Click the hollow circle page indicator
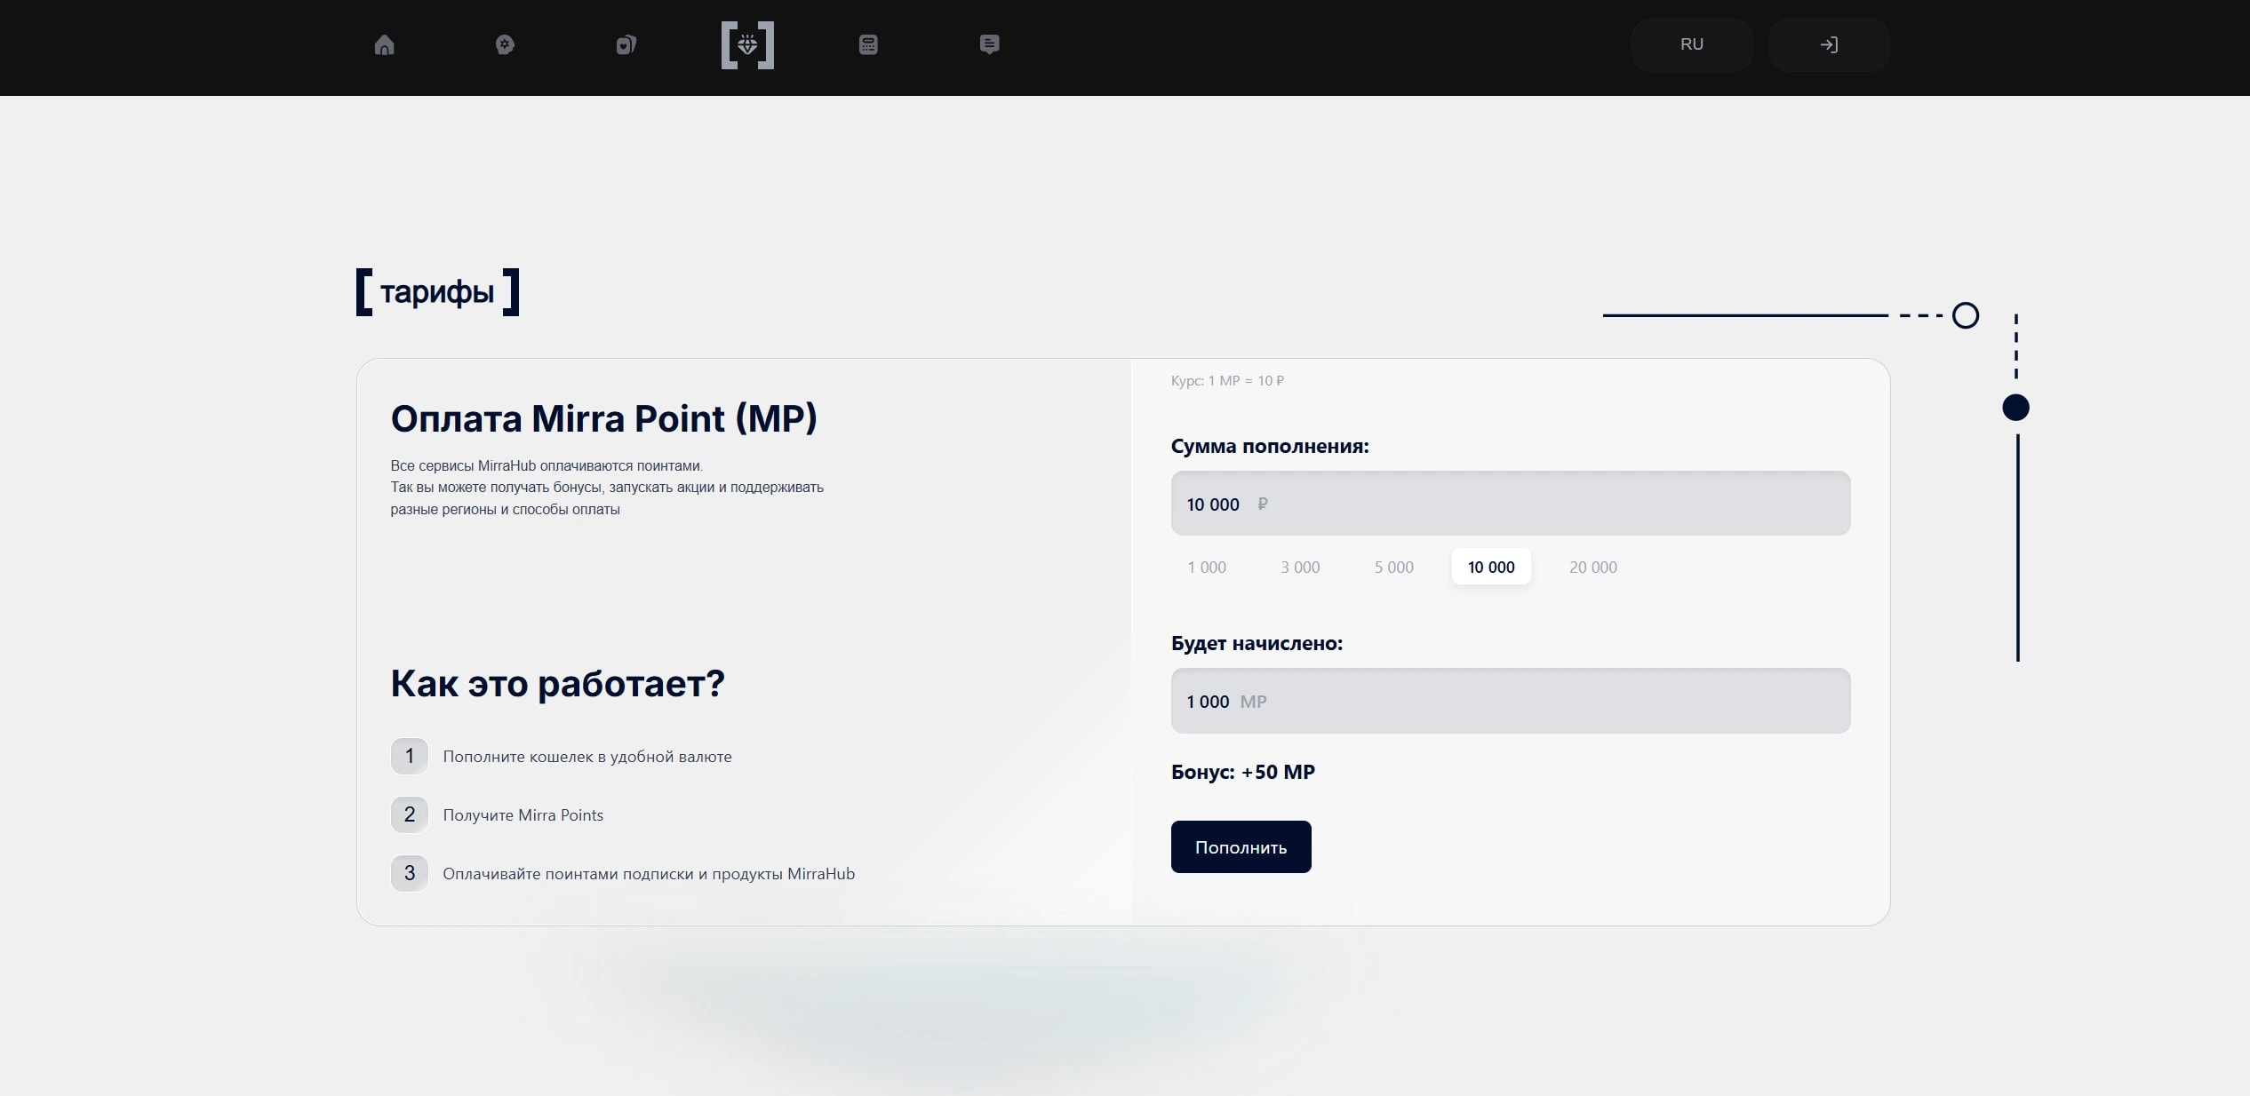The image size is (2250, 1096). [x=1966, y=315]
